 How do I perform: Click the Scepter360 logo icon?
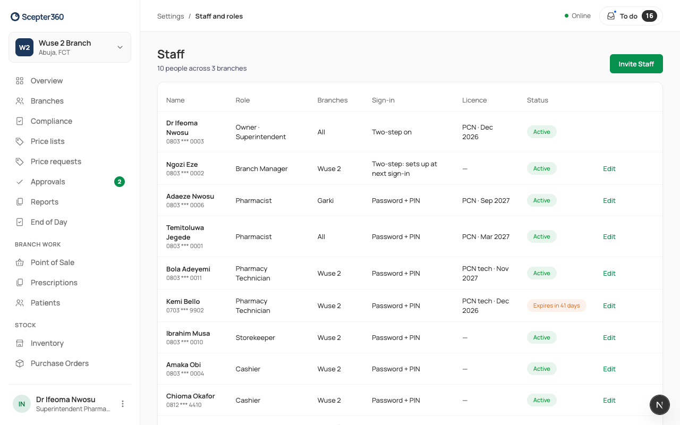click(x=15, y=17)
